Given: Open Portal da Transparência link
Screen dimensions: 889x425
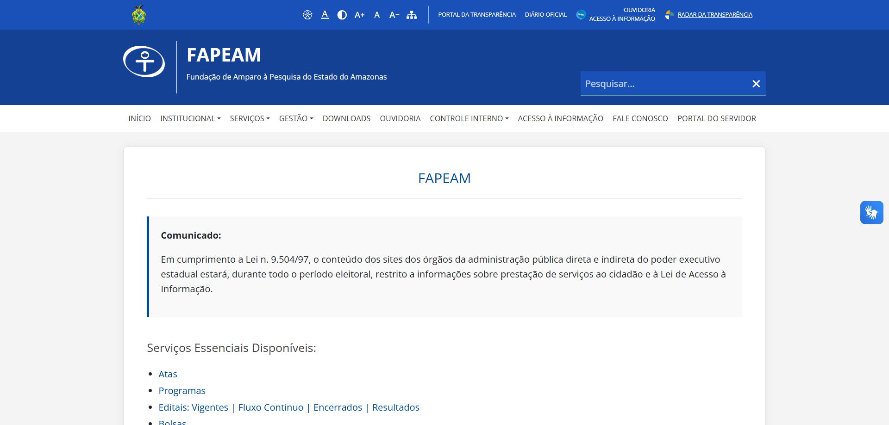Looking at the screenshot, I should coord(477,15).
